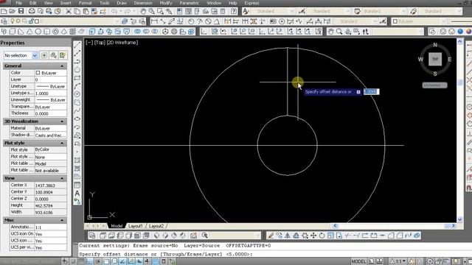Click the Open file icon

coord(13,12)
